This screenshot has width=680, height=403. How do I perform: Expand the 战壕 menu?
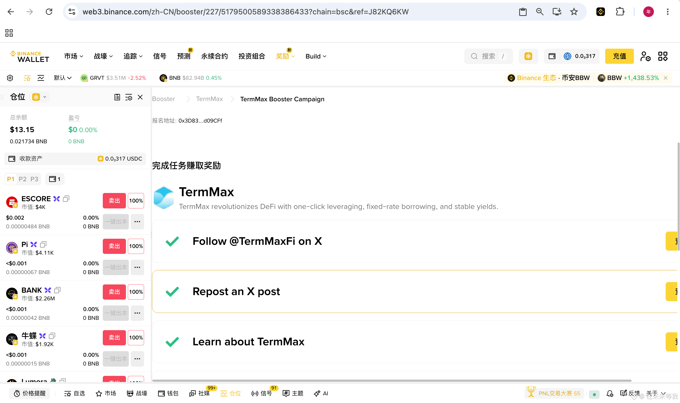(103, 56)
